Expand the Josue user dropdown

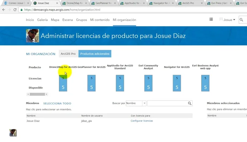(x=228, y=20)
